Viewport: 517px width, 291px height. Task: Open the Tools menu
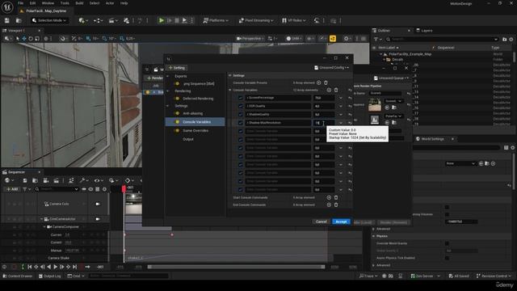click(65, 3)
